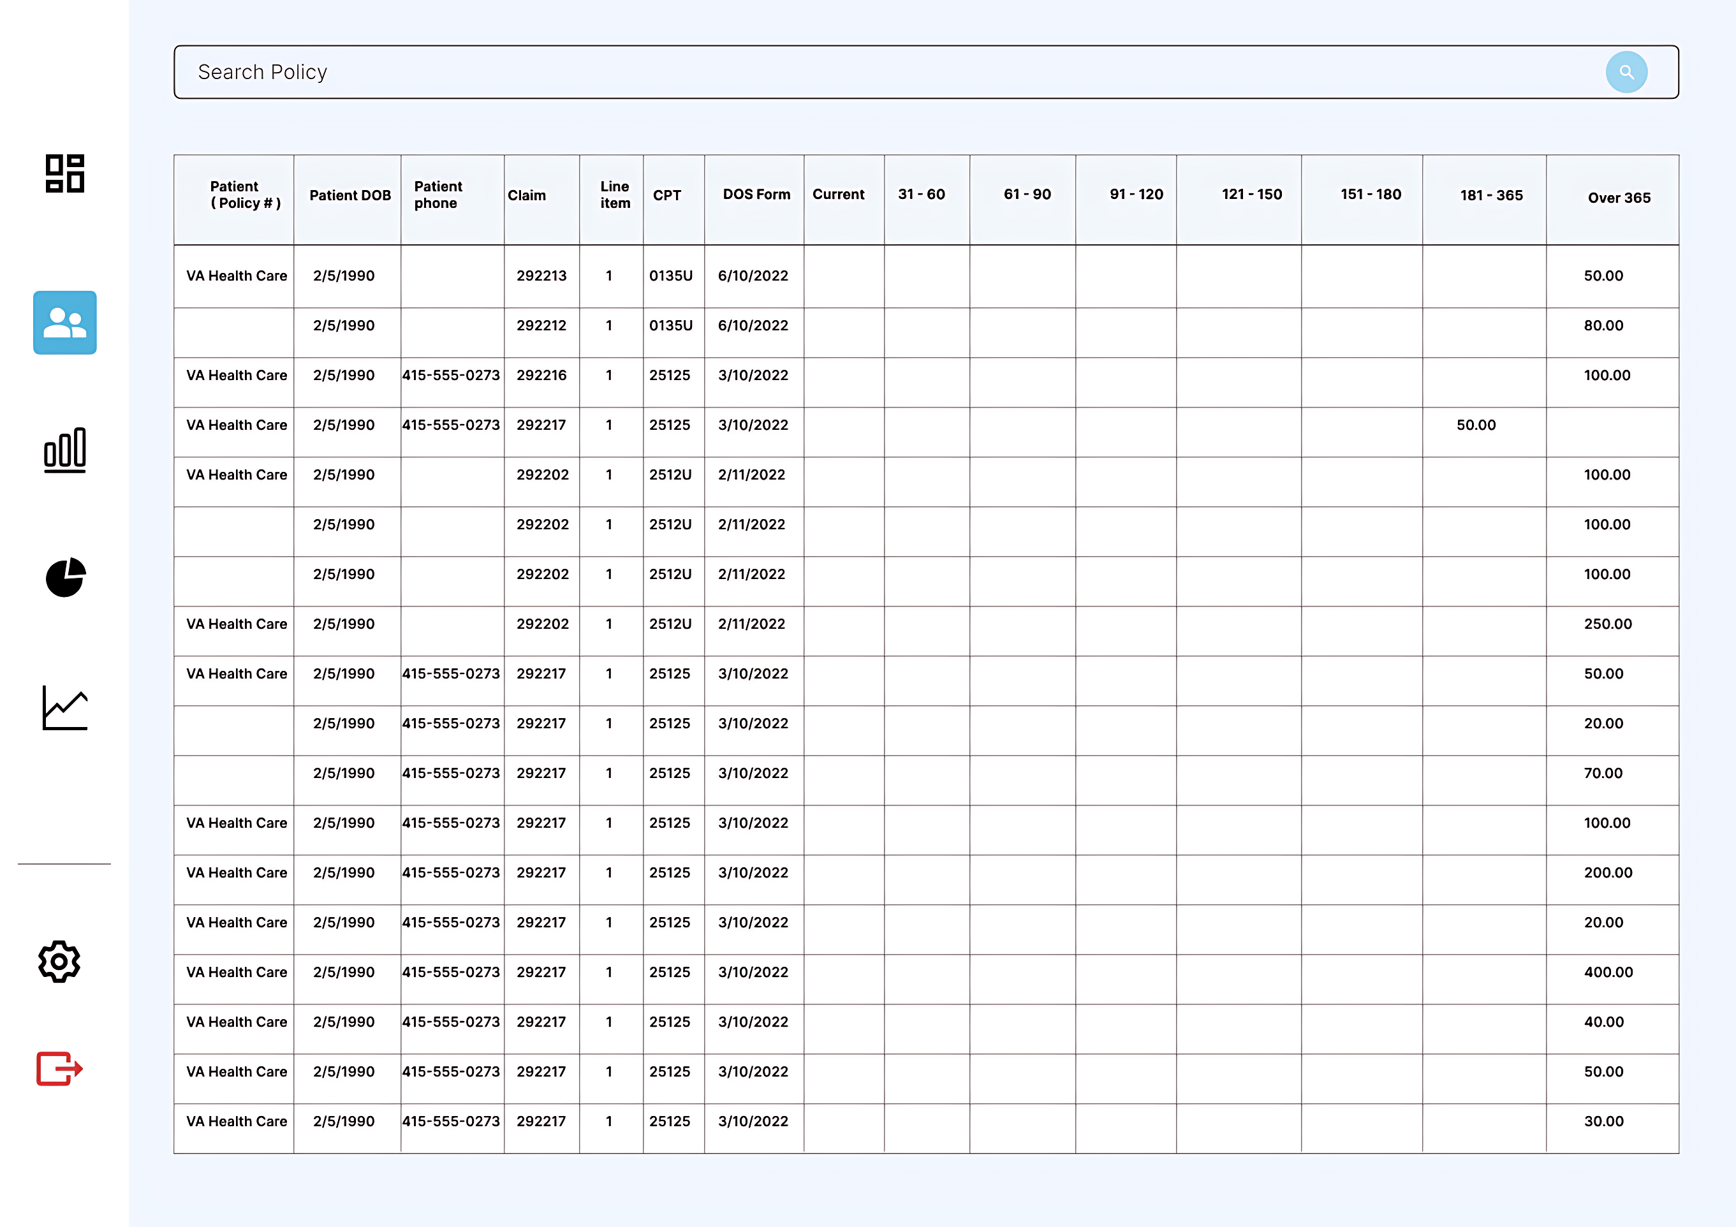
Task: Select the patients users icon in sidebar
Action: point(65,323)
